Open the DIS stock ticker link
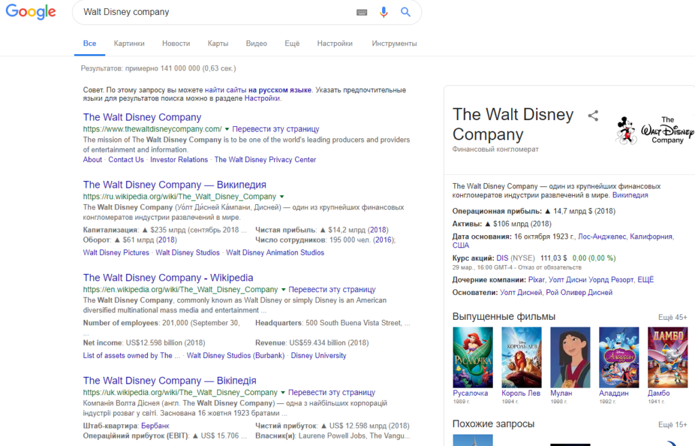Image resolution: width=695 pixels, height=446 pixels. [502, 258]
